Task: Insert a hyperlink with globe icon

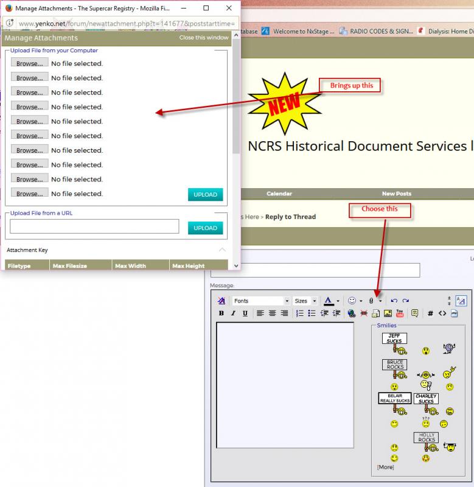Action: pyautogui.click(x=352, y=314)
